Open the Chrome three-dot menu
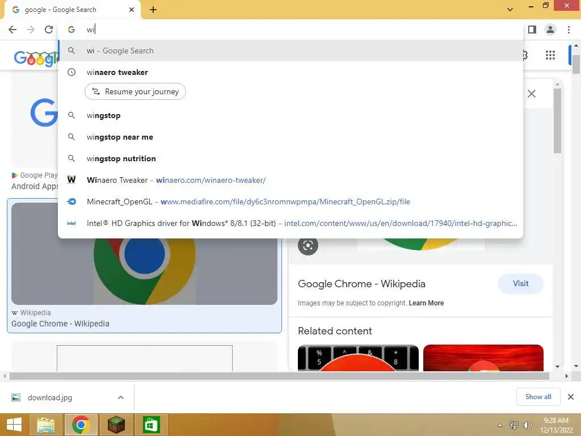 pos(569,30)
